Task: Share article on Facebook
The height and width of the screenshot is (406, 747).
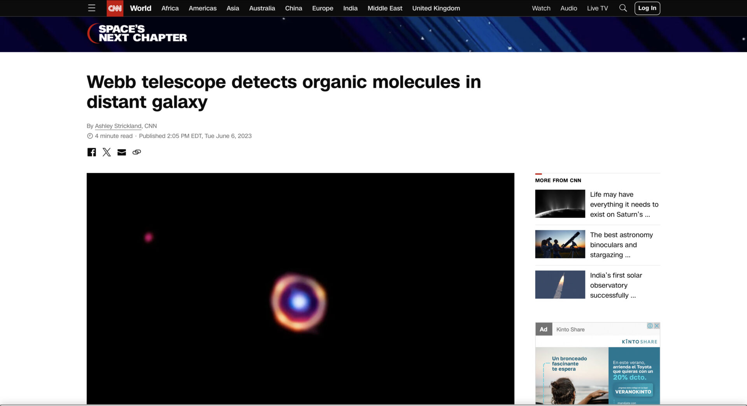Action: point(91,152)
